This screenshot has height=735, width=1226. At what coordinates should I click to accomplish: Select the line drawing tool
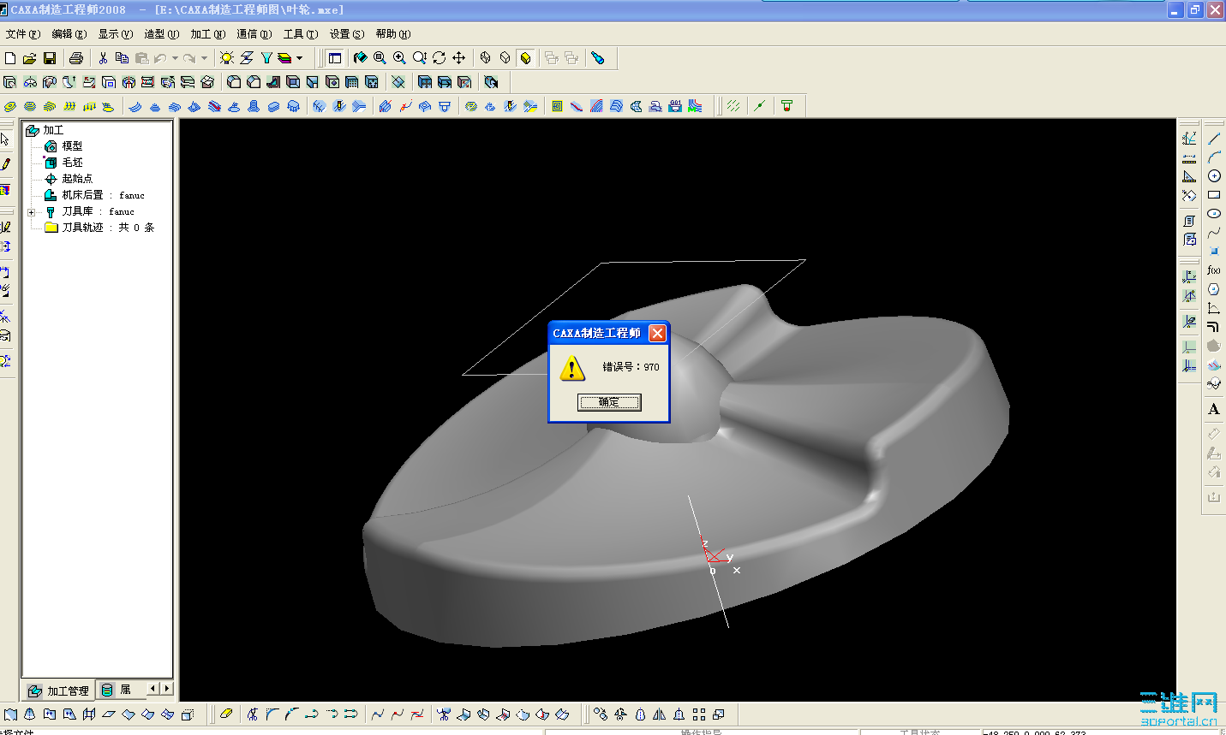(x=1214, y=139)
